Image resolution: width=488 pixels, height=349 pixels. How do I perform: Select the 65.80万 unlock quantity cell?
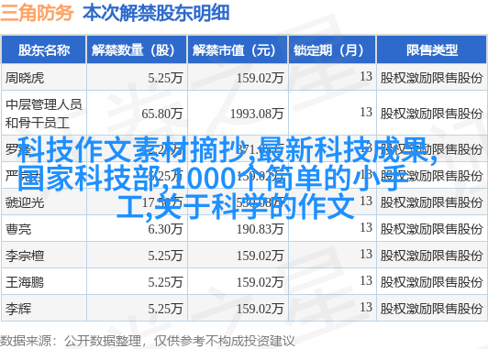pyautogui.click(x=162, y=114)
